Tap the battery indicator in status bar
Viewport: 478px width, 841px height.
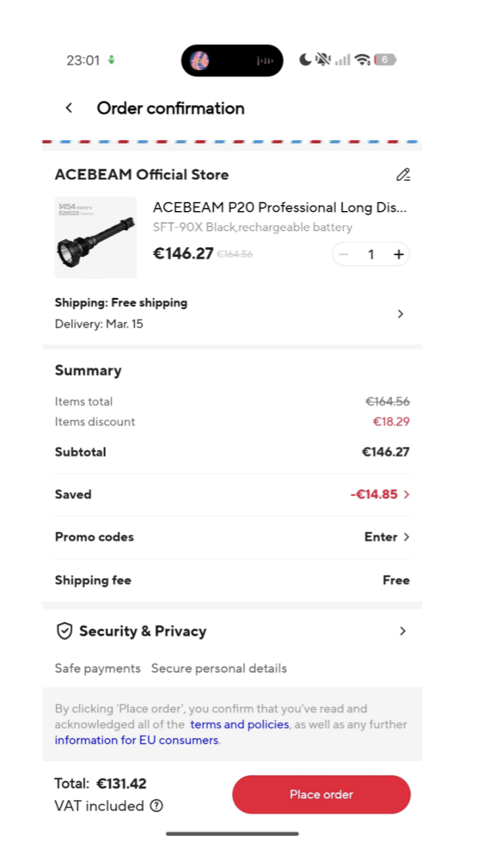pos(385,60)
